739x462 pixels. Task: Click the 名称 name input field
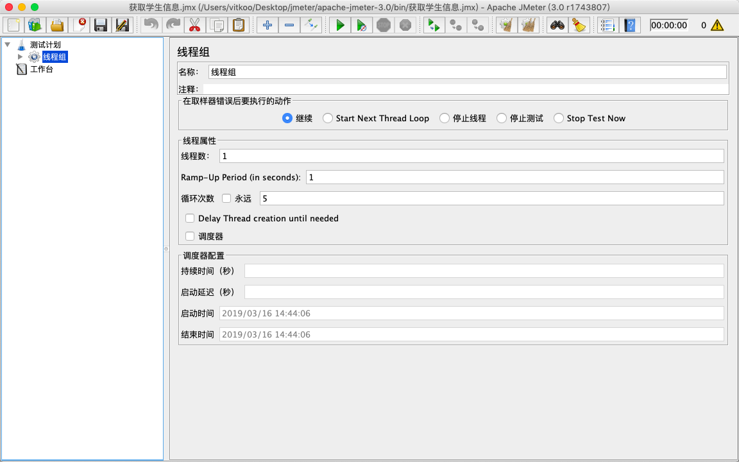pyautogui.click(x=467, y=72)
